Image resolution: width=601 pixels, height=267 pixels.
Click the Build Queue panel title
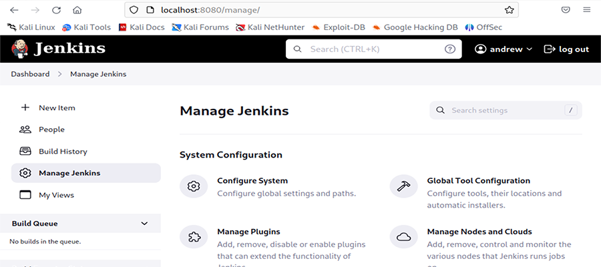pyautogui.click(x=35, y=224)
